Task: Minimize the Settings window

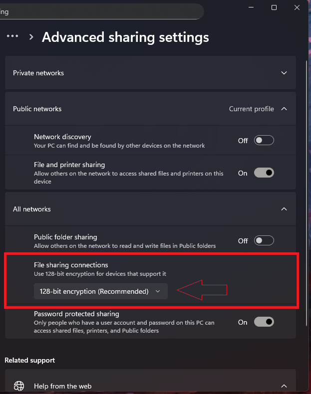Action: click(250, 7)
